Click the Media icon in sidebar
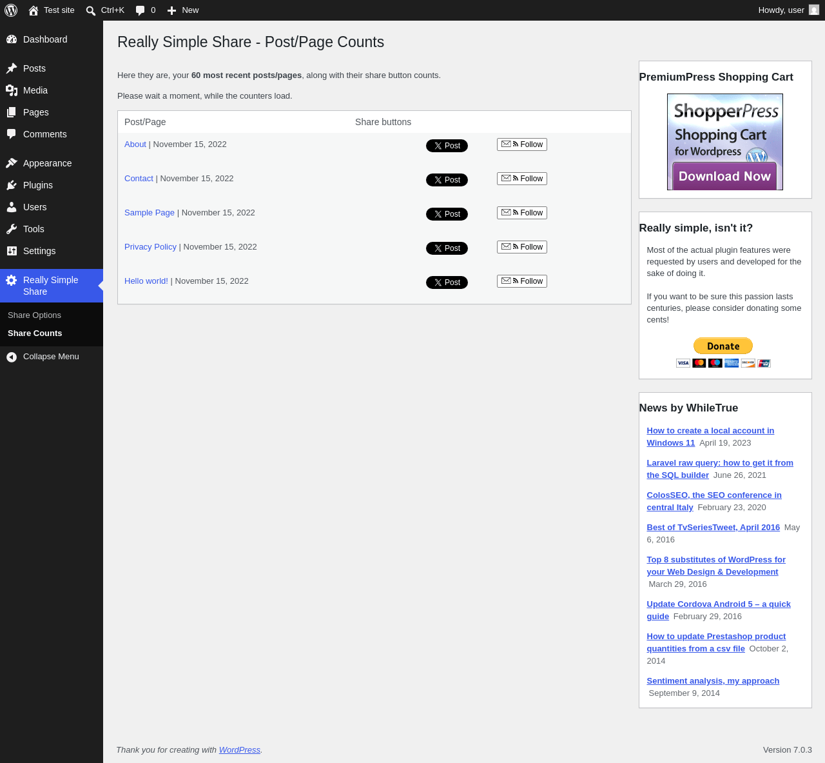 pos(12,90)
